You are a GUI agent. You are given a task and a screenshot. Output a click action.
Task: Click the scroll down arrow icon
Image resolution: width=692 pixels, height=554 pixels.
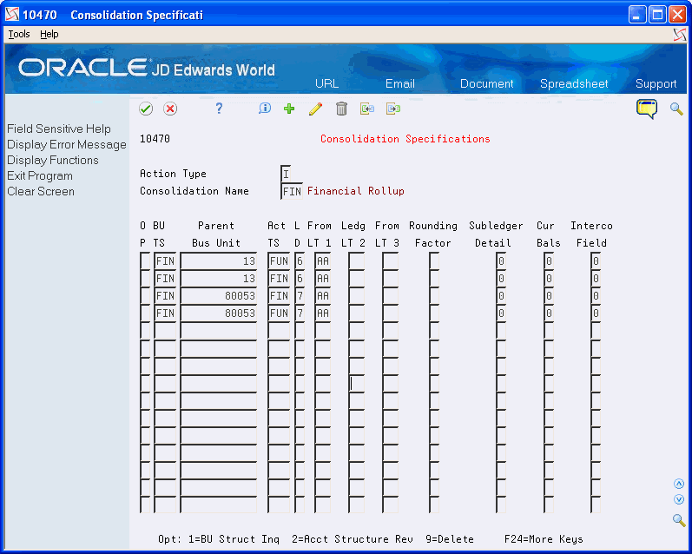[x=679, y=499]
